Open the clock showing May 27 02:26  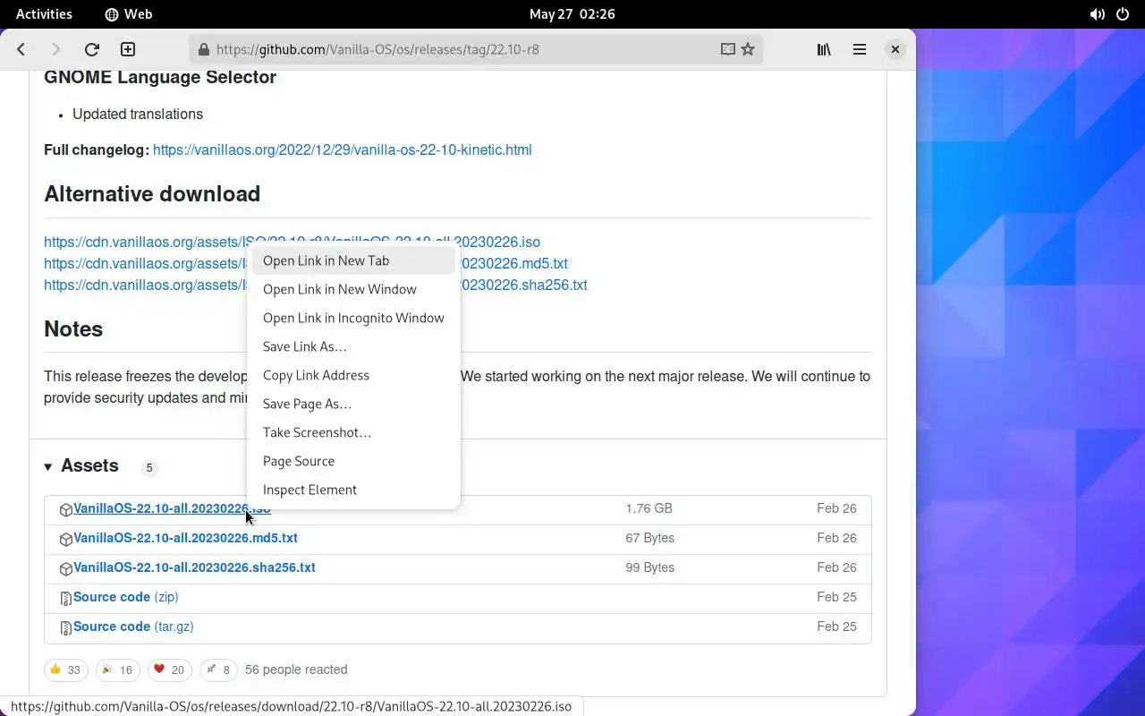(572, 13)
